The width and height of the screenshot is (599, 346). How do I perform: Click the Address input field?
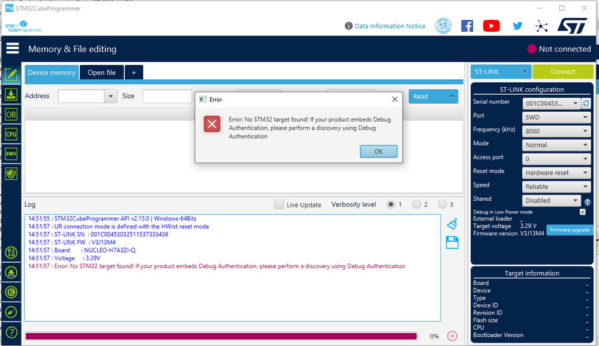pos(82,96)
